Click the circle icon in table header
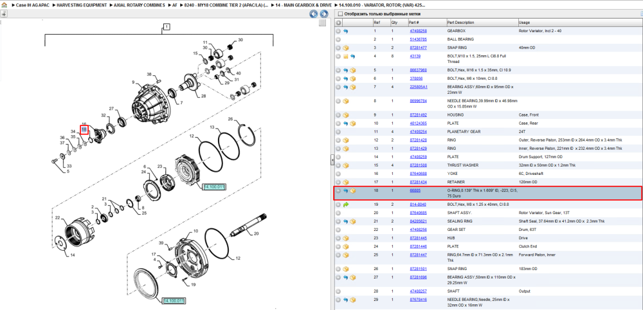 tap(338, 23)
